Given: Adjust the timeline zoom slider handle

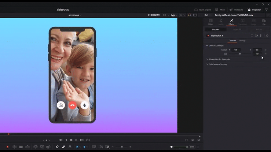Looking at the screenshot, I should (122, 147).
